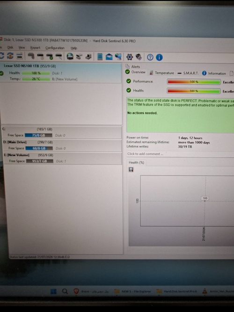Select the C: partition row
Viewport: 234px width, 312px height.
point(61,132)
